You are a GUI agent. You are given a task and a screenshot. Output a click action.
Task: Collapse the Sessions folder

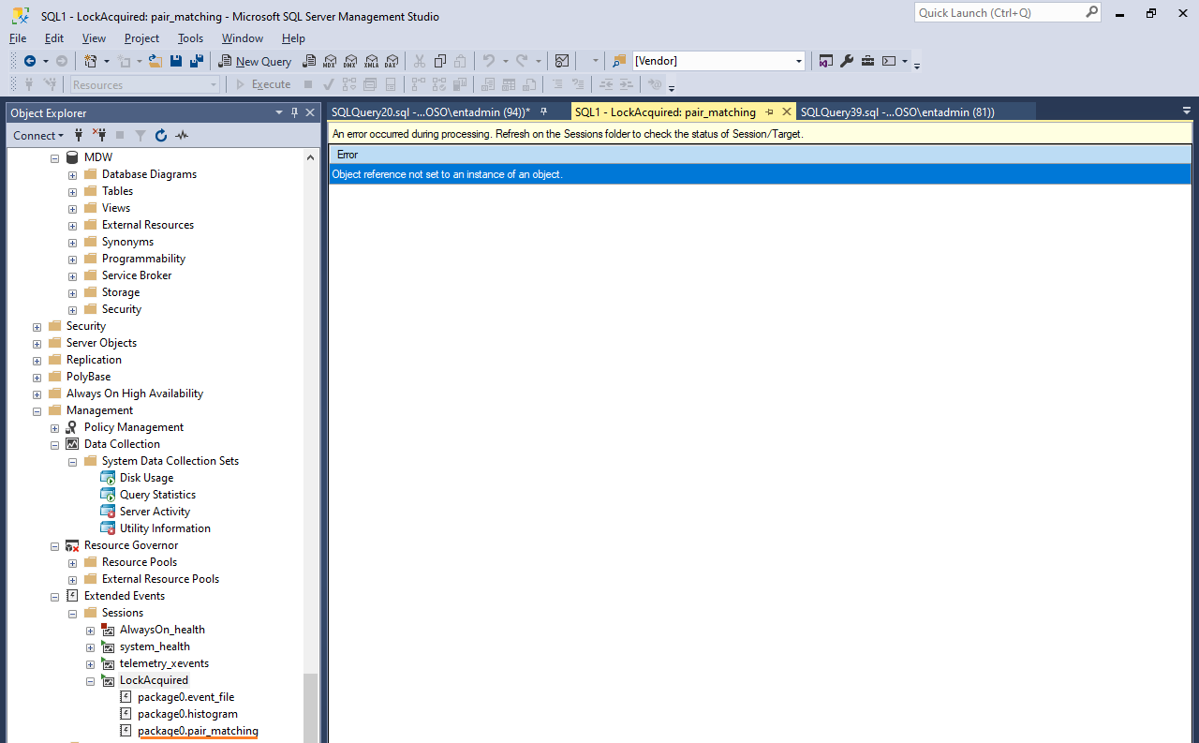coord(72,613)
